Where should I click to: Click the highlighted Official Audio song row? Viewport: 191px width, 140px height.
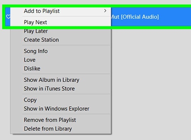tap(151, 17)
